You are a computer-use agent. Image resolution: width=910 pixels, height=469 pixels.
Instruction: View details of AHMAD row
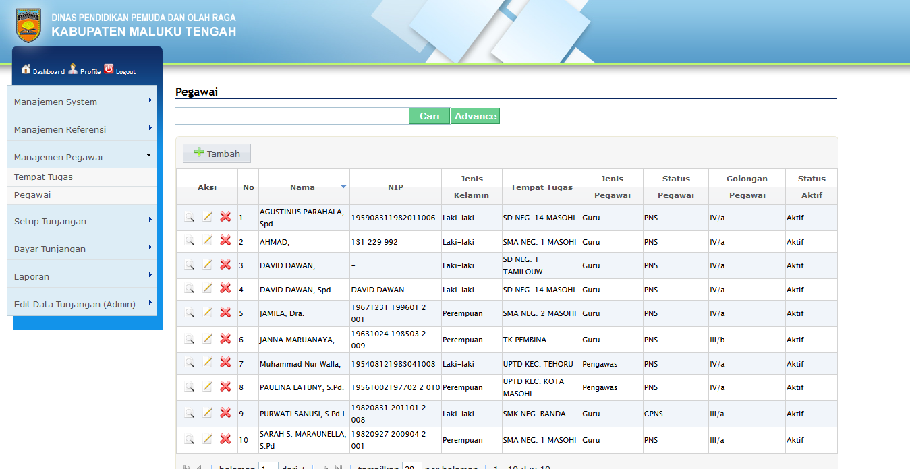(190, 241)
